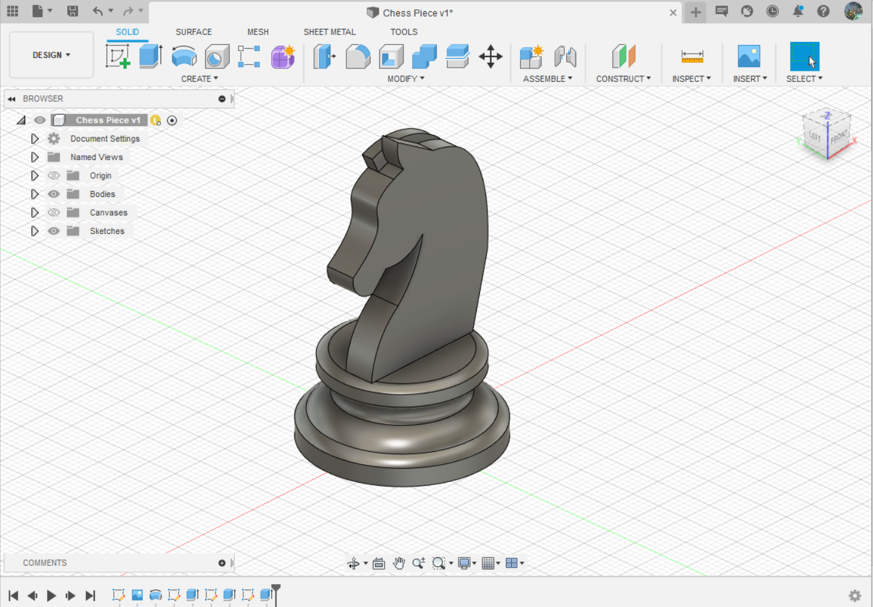This screenshot has height=607, width=873.
Task: Click the timeline Play button
Action: tap(52, 595)
